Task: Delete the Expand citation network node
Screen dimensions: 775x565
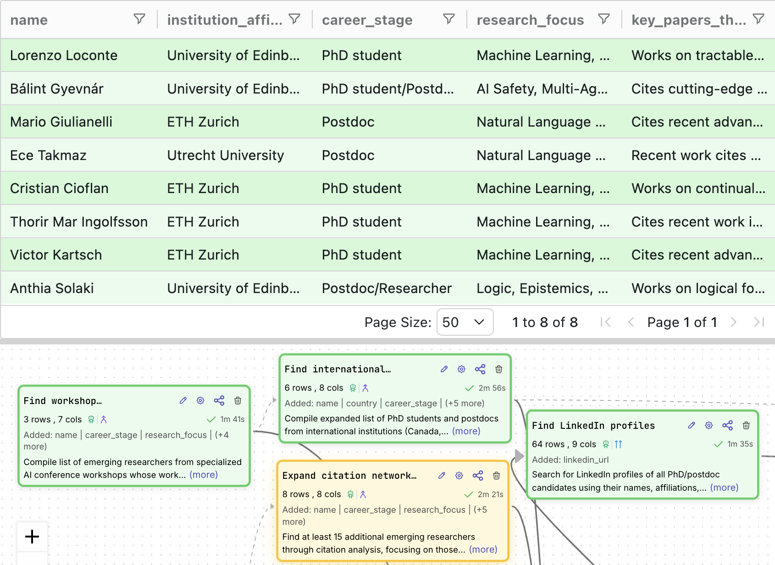Action: 496,476
